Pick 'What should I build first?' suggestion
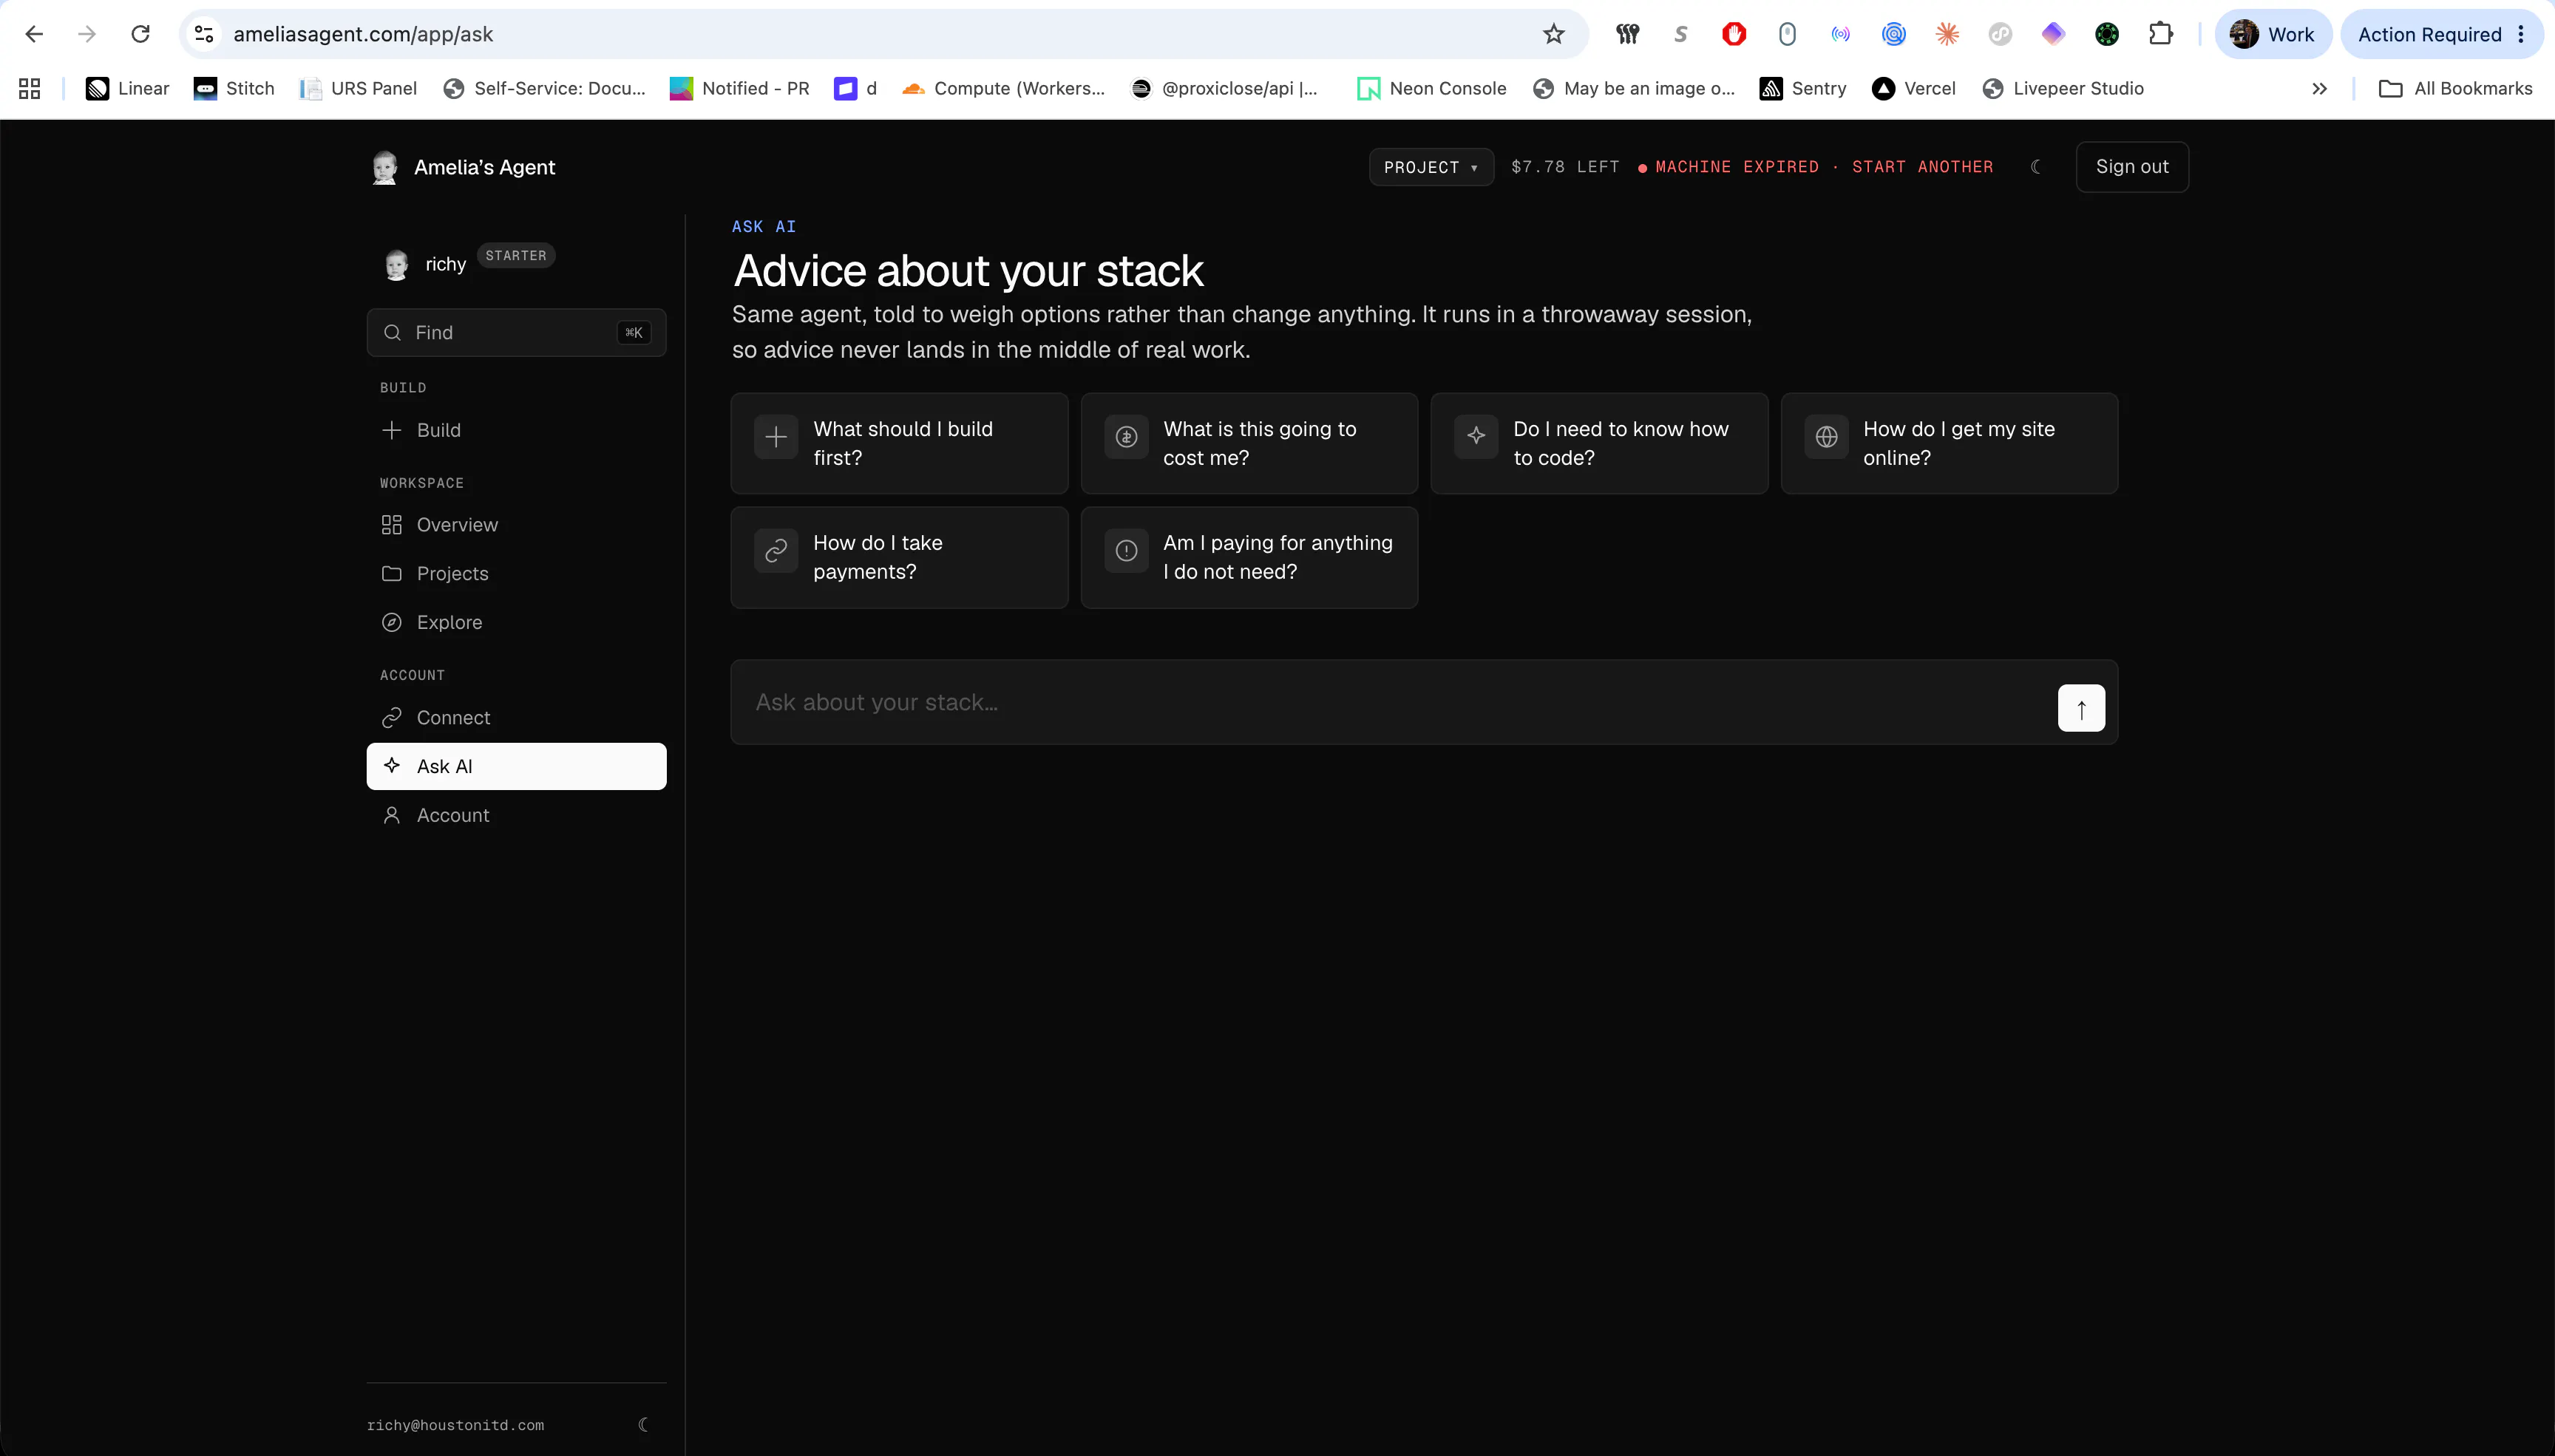The height and width of the screenshot is (1456, 2555). [899, 443]
